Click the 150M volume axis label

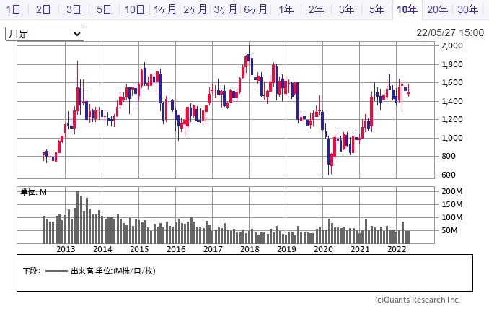pyautogui.click(x=452, y=204)
